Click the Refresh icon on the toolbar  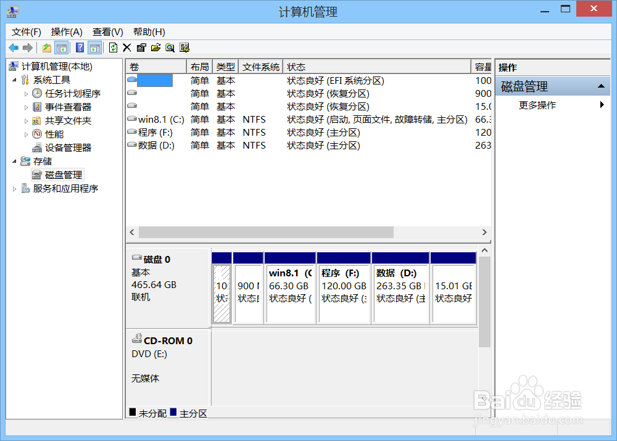click(112, 47)
